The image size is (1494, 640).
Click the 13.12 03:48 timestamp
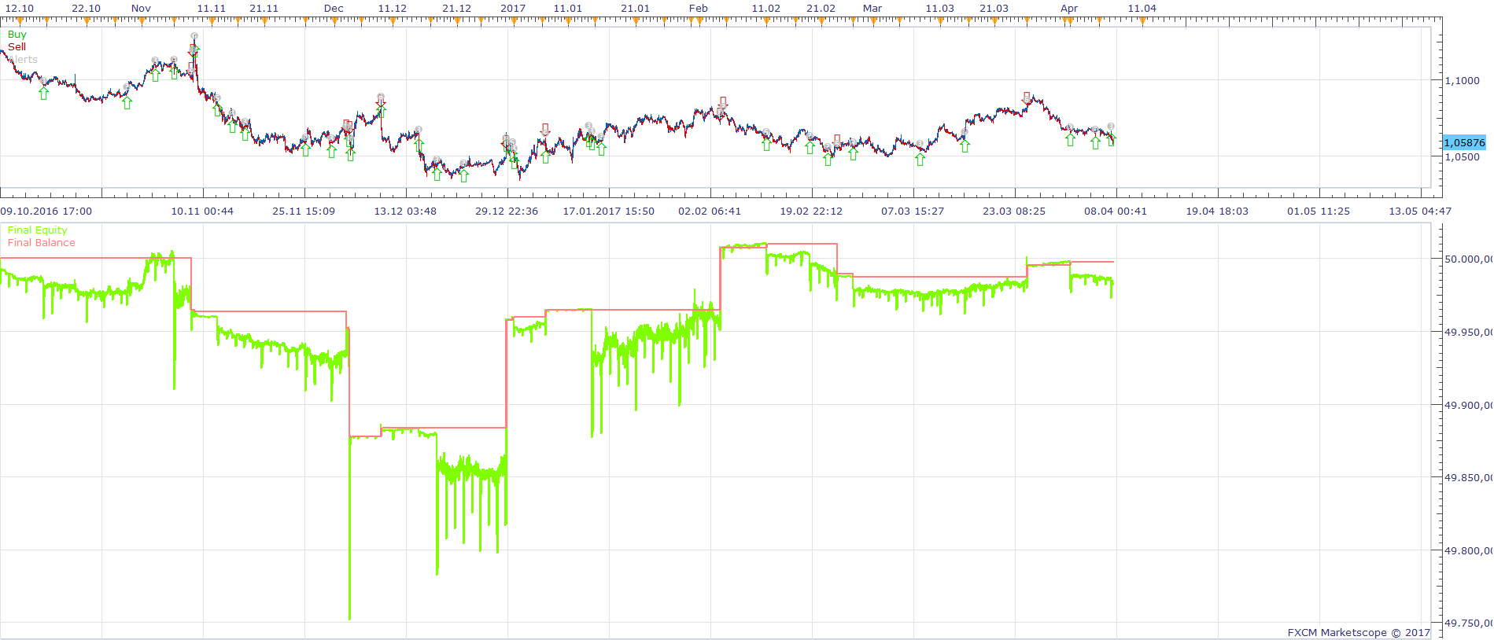(x=405, y=211)
